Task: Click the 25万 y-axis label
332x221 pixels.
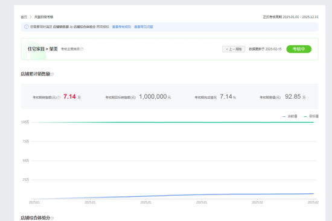Action: (x=26, y=179)
